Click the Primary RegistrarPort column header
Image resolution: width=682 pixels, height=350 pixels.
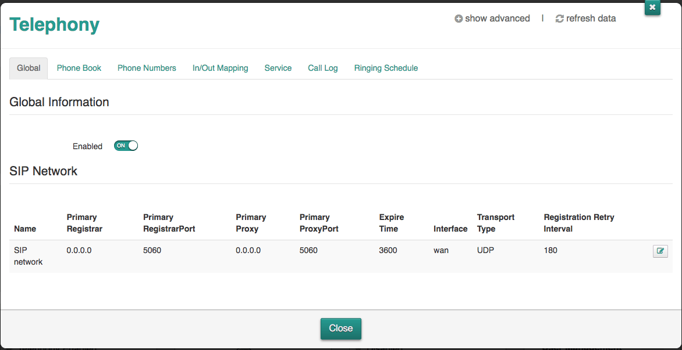[169, 223]
